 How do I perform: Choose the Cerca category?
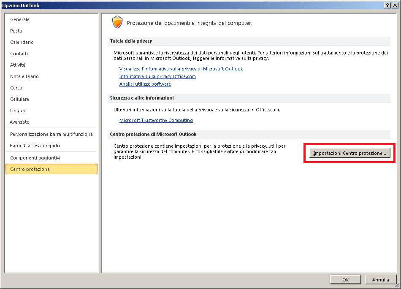pyautogui.click(x=51, y=88)
